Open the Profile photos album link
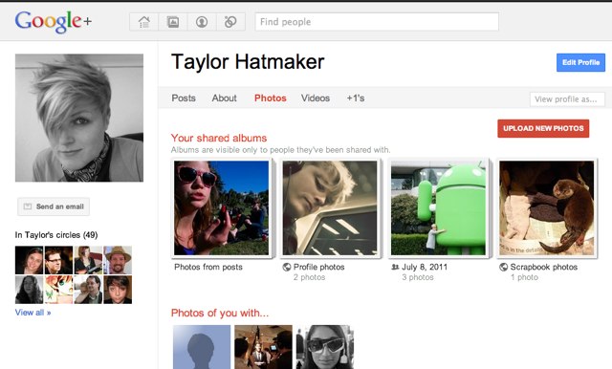This screenshot has width=612, height=369. pyautogui.click(x=318, y=268)
